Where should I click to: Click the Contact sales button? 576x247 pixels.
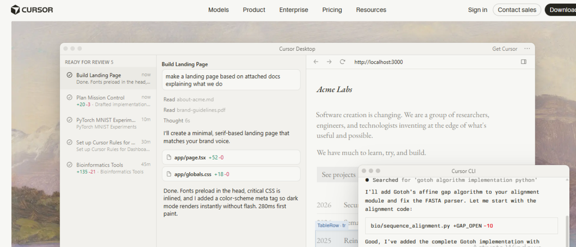pyautogui.click(x=517, y=10)
